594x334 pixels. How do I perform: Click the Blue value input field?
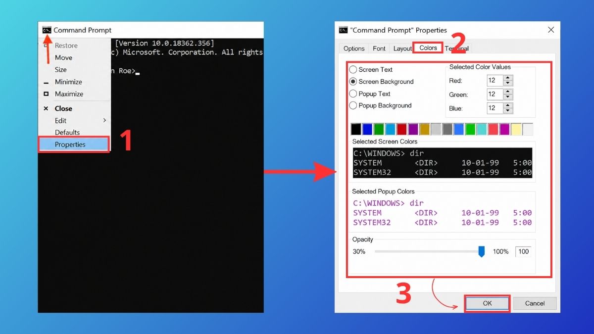pos(495,108)
